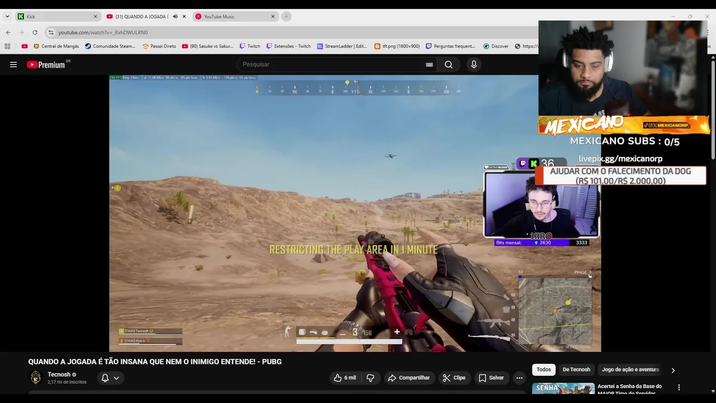
Task: Open the Discover bookmark
Action: [x=496, y=46]
